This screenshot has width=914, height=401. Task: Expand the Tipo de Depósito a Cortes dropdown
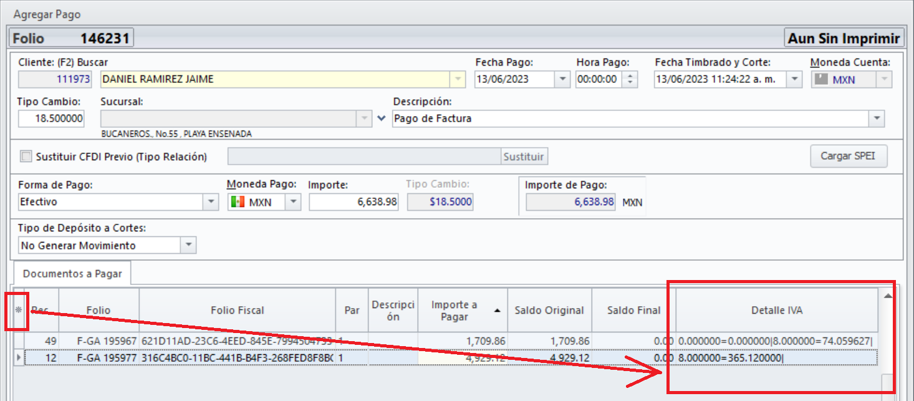[x=188, y=245]
